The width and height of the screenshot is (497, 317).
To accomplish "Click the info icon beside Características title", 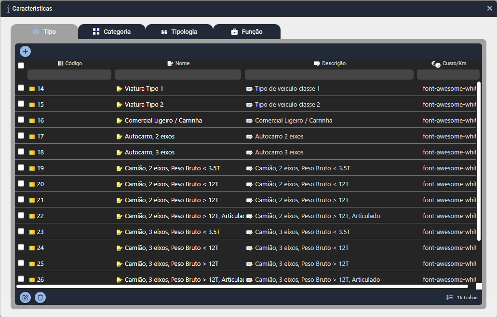I will pos(8,9).
